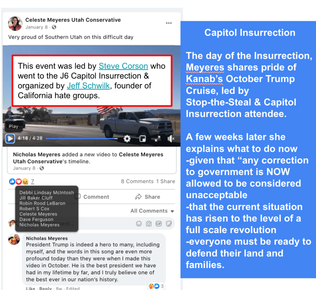This screenshot has width=316, height=290.
Task: Click the Comment button
Action: pos(92,197)
